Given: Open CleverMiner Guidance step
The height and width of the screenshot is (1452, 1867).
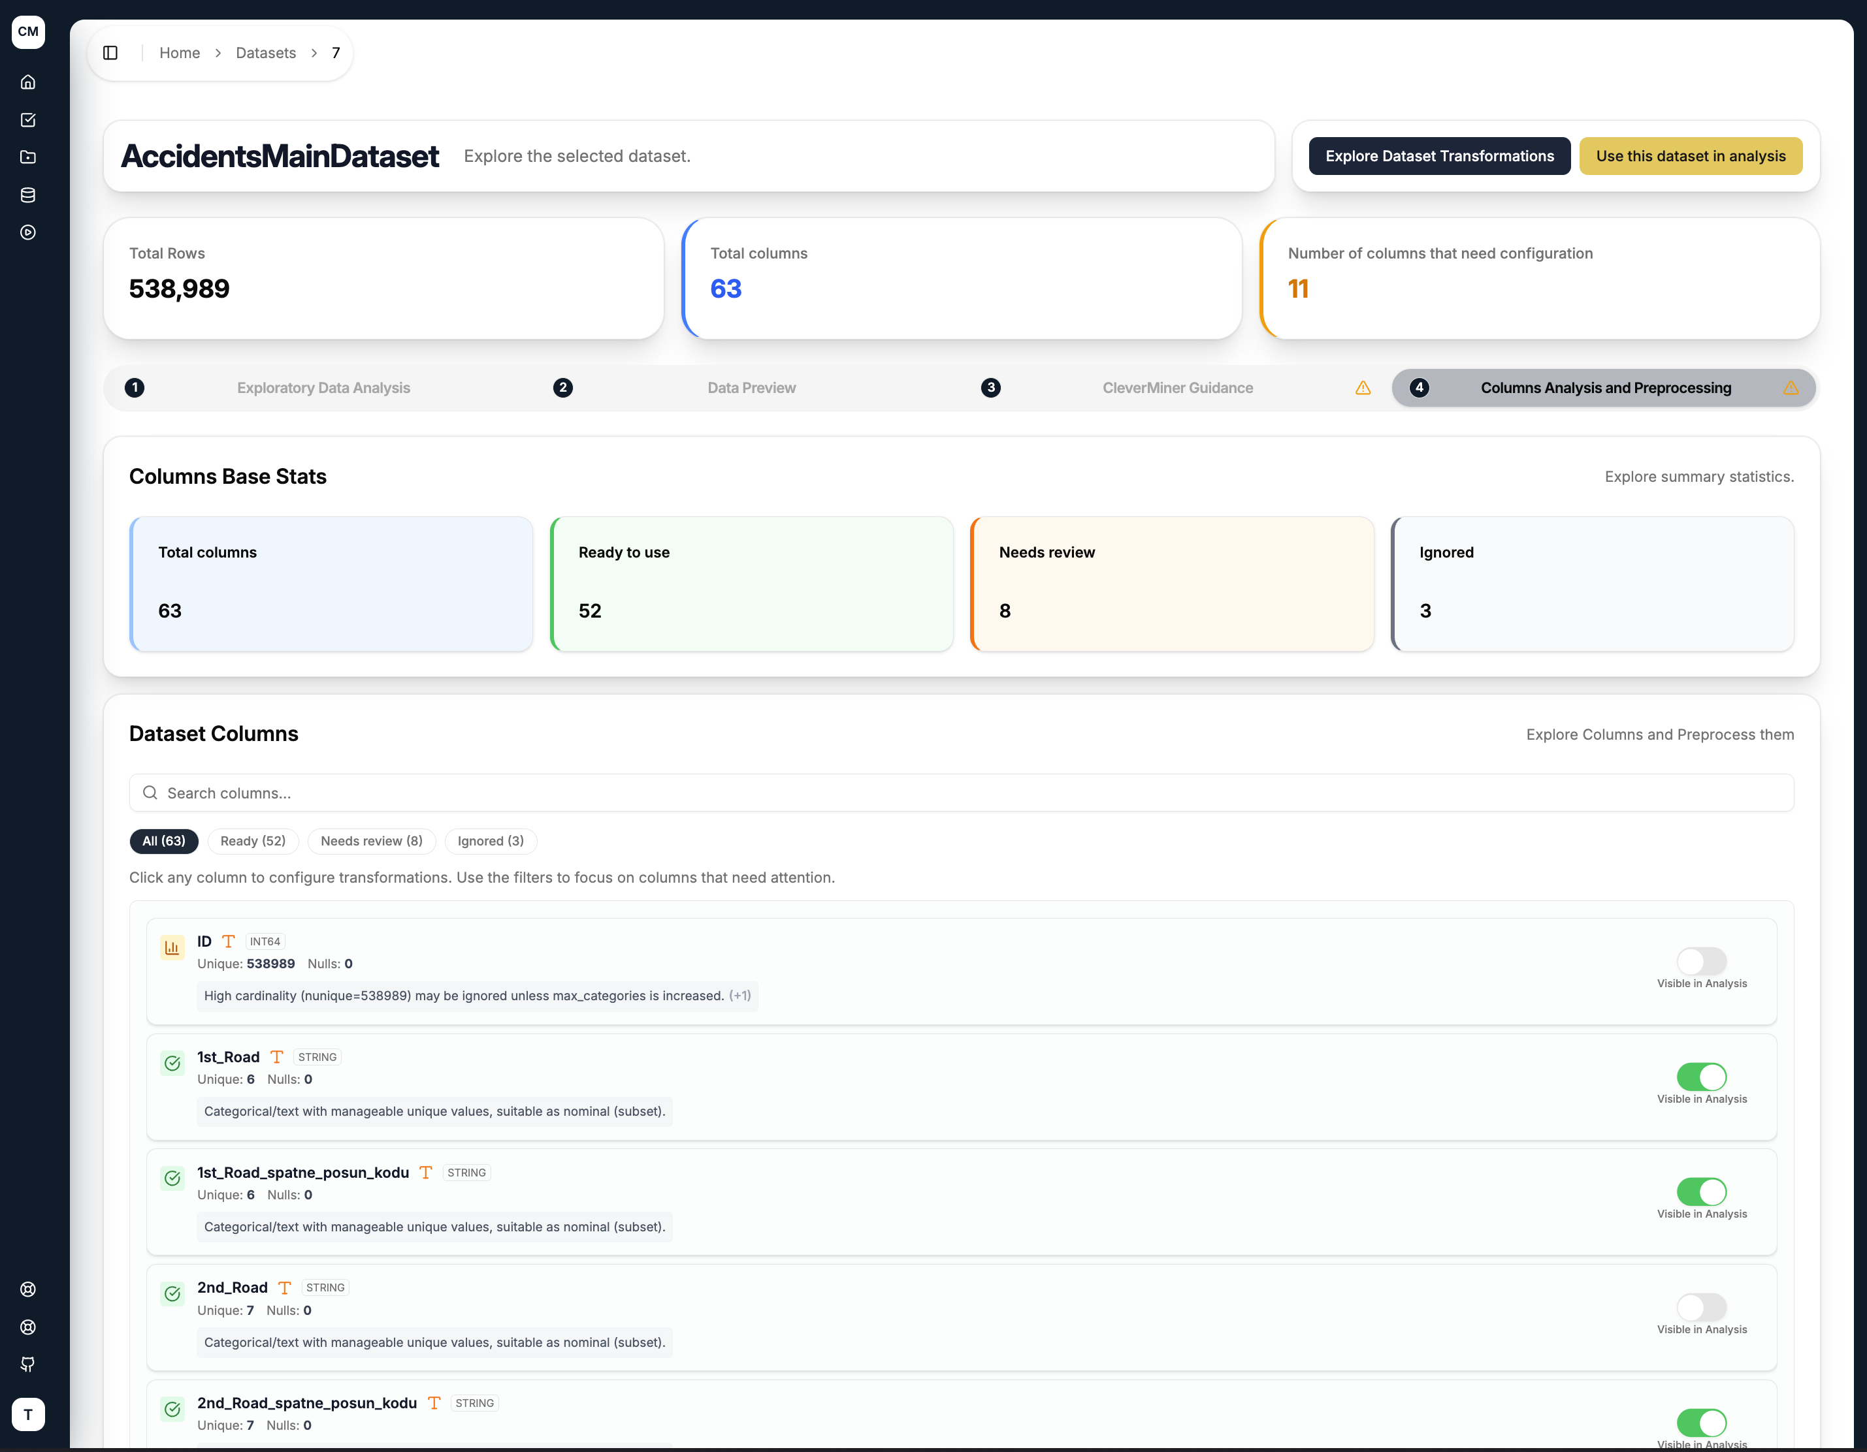Looking at the screenshot, I should tap(1177, 388).
